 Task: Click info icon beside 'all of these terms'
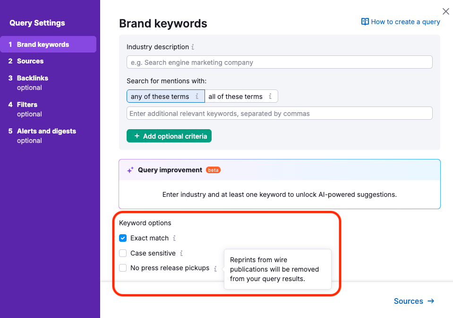pyautogui.click(x=270, y=97)
